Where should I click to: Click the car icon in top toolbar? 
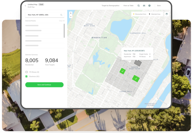tap(144, 6)
